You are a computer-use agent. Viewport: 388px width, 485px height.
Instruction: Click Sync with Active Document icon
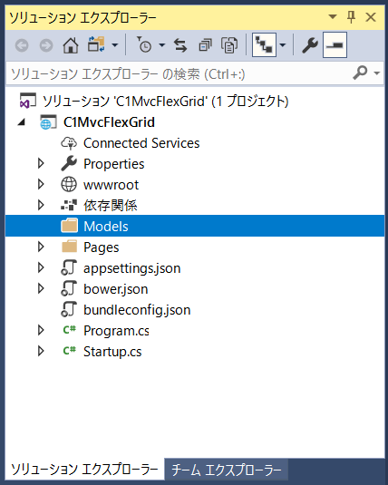coord(180,45)
